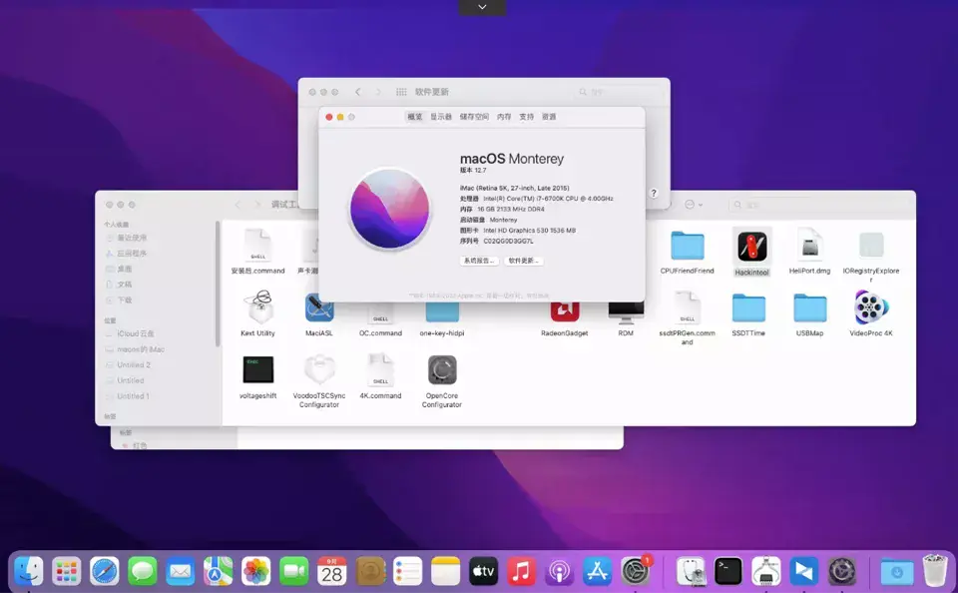Switch to the 概览 tab
Screen dimensions: 958x593
coord(415,117)
